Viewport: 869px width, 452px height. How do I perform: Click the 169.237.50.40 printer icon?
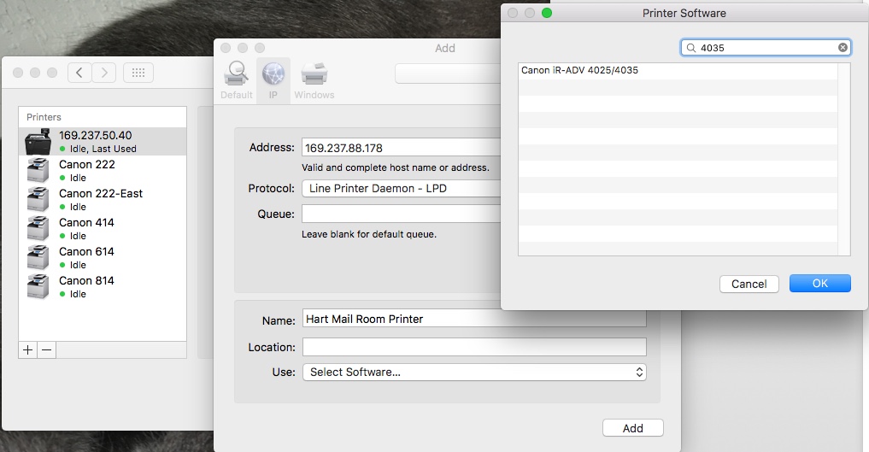click(38, 142)
